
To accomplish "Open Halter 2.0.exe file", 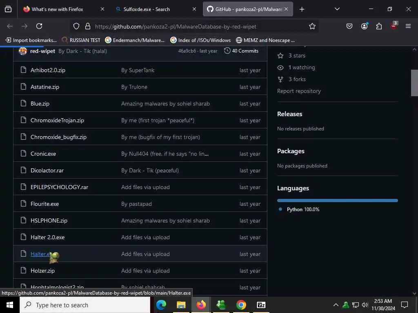I will point(47,238).
